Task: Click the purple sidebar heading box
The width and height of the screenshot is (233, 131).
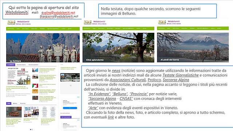Action: tap(66, 117)
